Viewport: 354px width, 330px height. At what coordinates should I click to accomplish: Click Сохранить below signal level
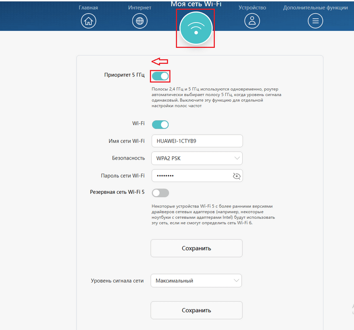tap(196, 310)
